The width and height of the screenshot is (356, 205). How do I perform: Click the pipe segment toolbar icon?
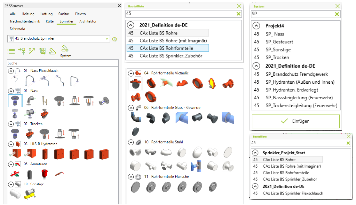pyautogui.click(x=52, y=51)
